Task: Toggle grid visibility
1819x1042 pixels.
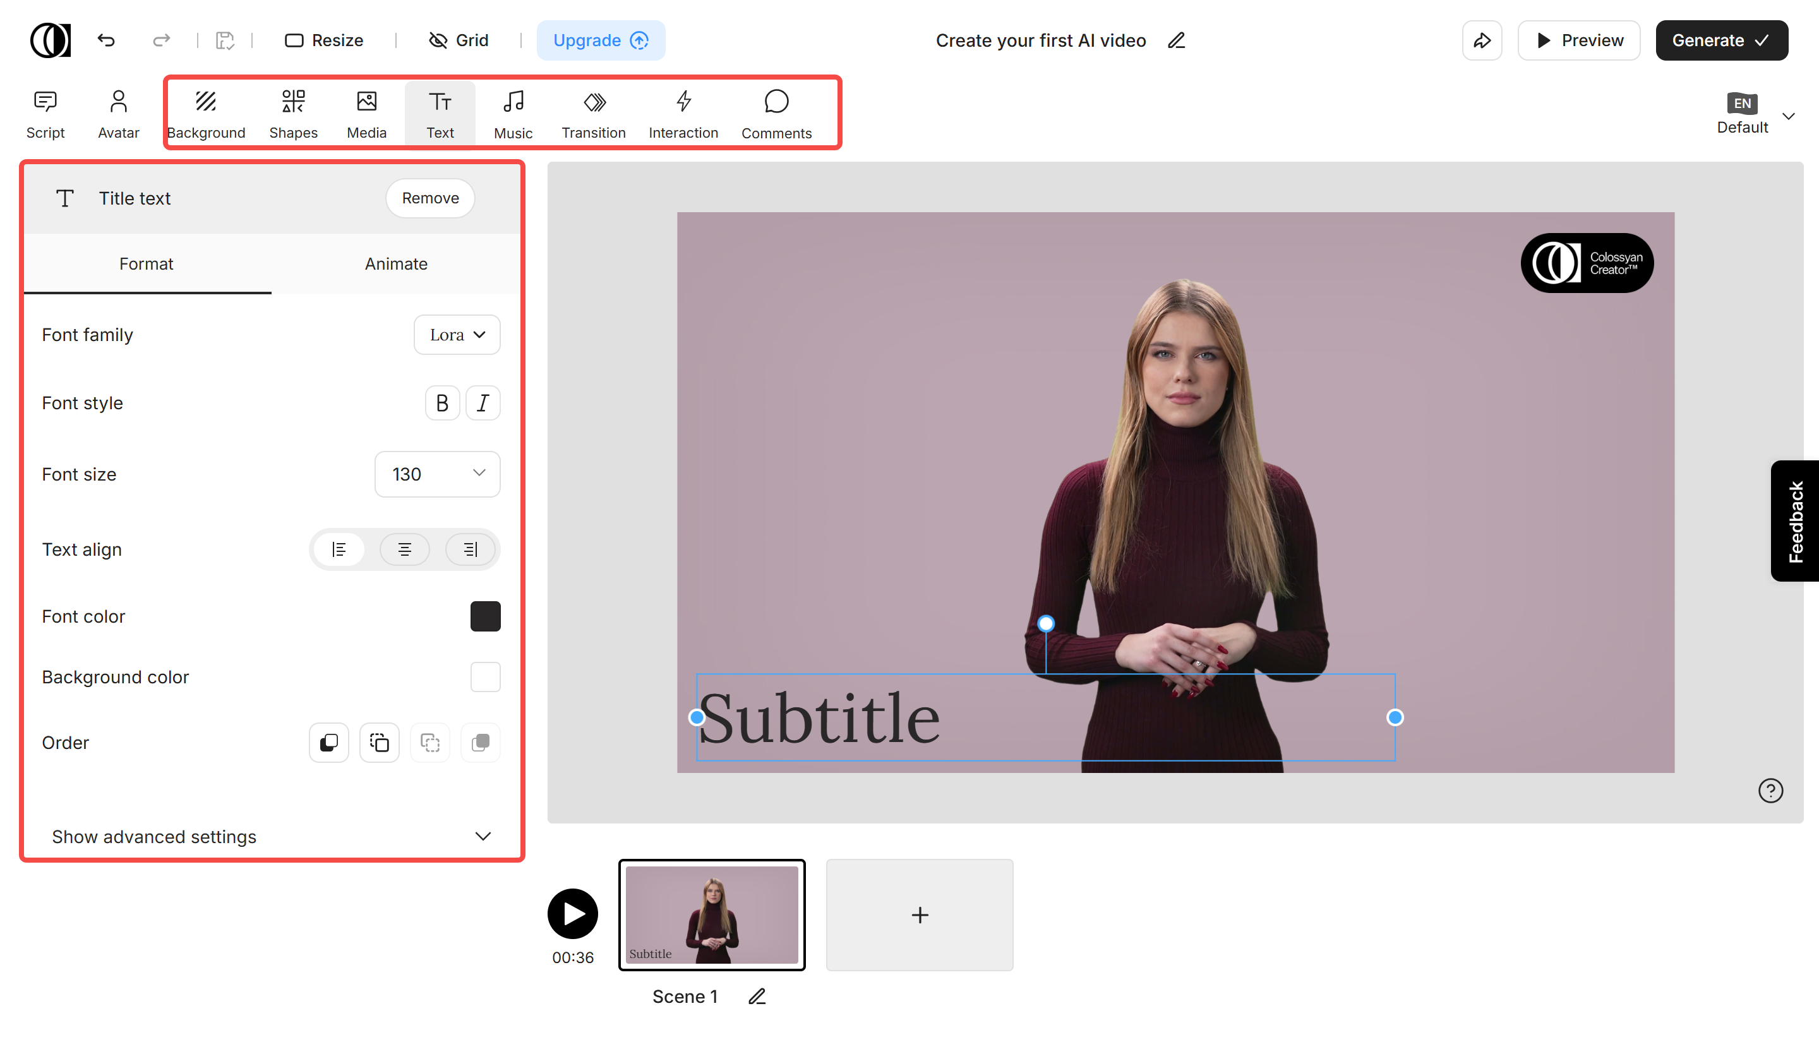Action: pyautogui.click(x=458, y=40)
